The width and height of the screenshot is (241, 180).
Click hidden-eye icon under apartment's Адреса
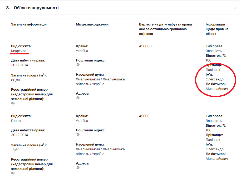(x=78, y=98)
